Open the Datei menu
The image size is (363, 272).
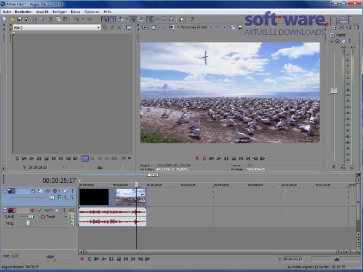(7, 11)
